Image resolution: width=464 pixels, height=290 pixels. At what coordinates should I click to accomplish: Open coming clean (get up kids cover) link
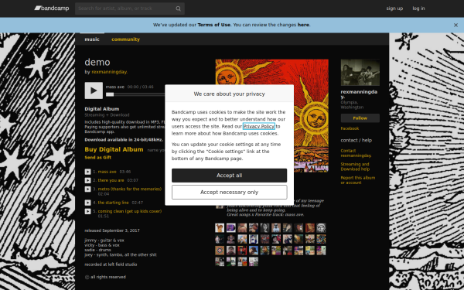130,211
